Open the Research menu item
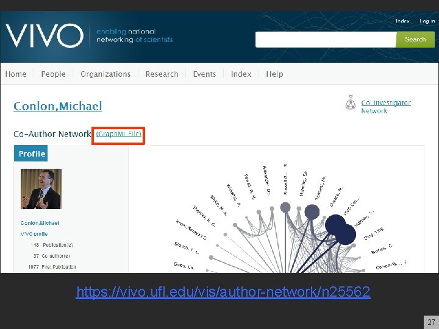The width and height of the screenshot is (439, 329). pyautogui.click(x=162, y=74)
